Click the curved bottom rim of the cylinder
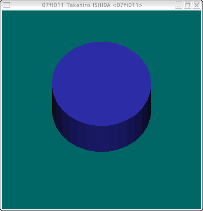The image size is (203, 211). [101, 151]
